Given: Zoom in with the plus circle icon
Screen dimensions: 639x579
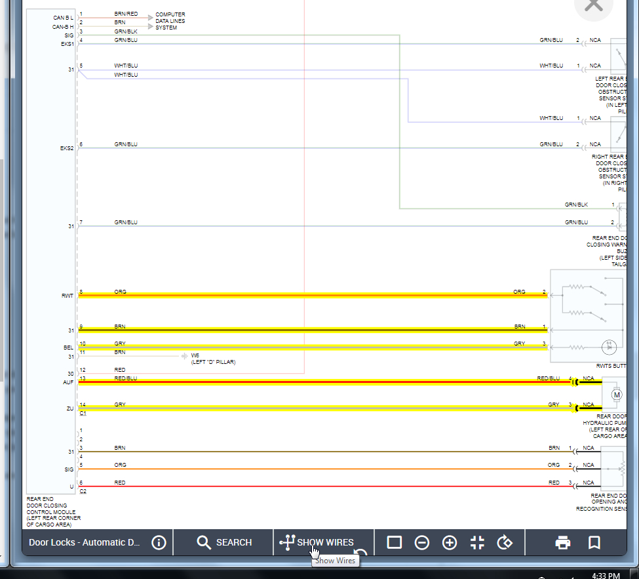Looking at the screenshot, I should click(450, 543).
